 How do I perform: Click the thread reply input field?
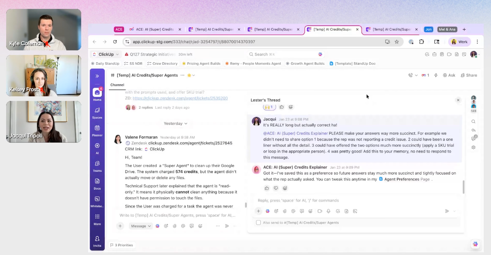pyautogui.click(x=356, y=200)
